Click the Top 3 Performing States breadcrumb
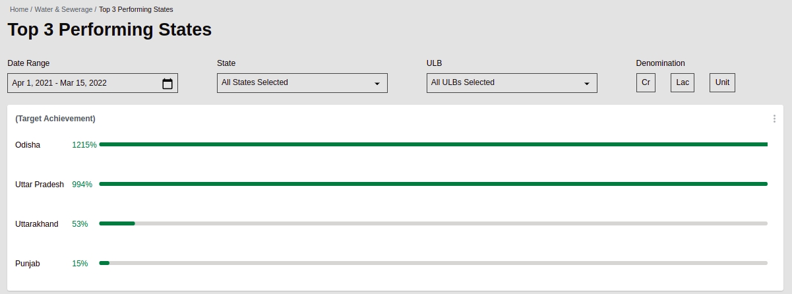792x294 pixels. pos(136,9)
